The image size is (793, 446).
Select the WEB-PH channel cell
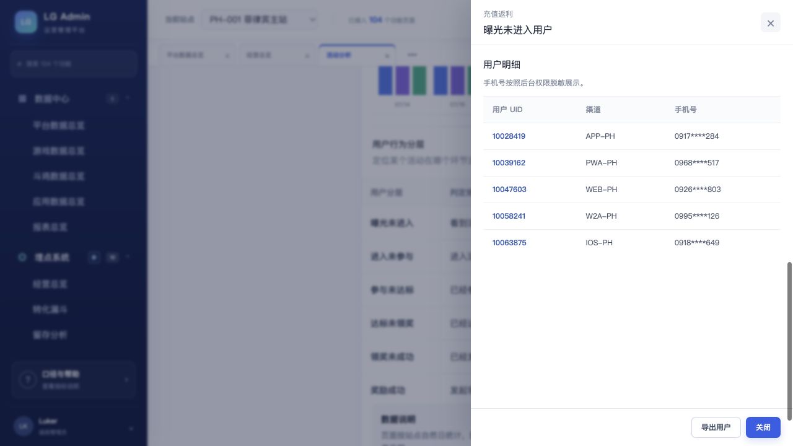(x=602, y=190)
